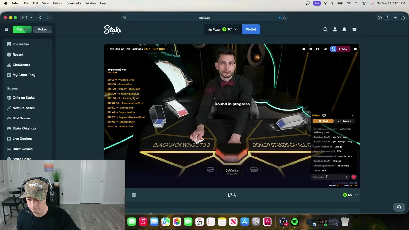Open the Wallet
Viewport: 409px width, 230px height.
point(251,29)
